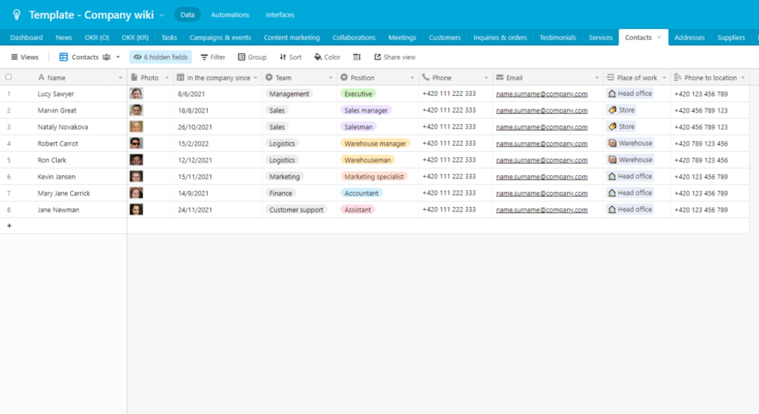Open the Team column dropdown arrow

tap(331, 78)
